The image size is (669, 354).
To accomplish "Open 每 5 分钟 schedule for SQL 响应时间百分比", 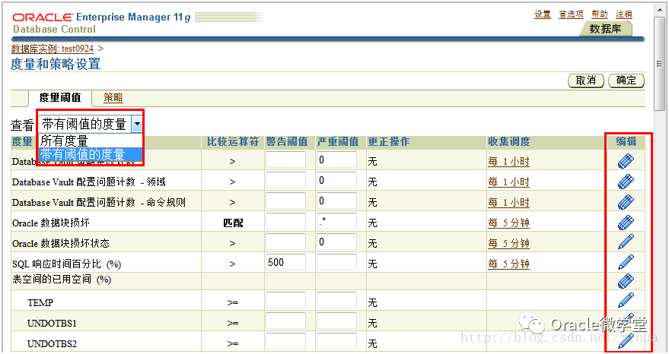I will [x=508, y=264].
